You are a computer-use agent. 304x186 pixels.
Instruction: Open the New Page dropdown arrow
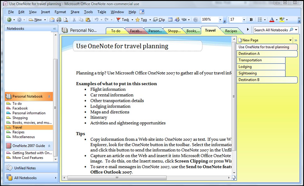pos(290,40)
